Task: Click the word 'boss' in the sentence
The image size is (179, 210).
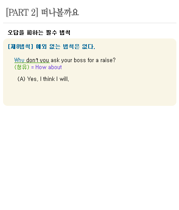Action: coord(80,60)
